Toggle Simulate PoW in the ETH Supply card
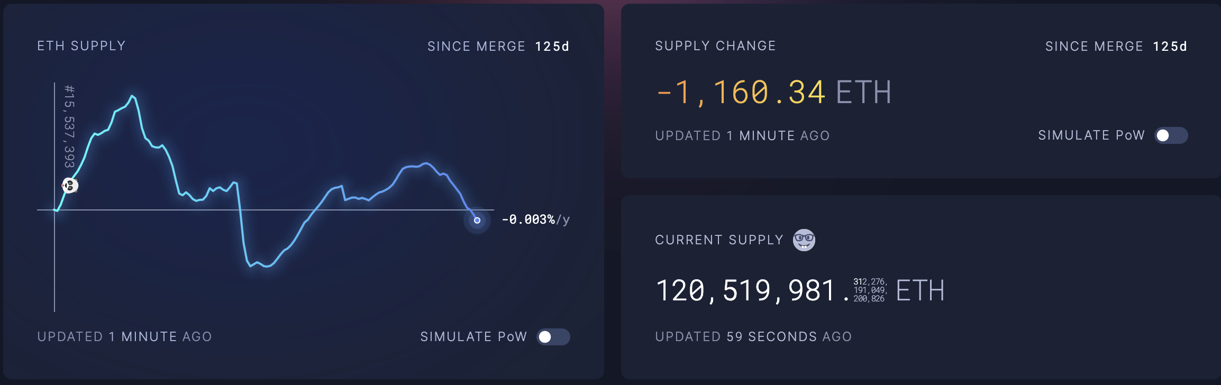1221x385 pixels. (553, 337)
